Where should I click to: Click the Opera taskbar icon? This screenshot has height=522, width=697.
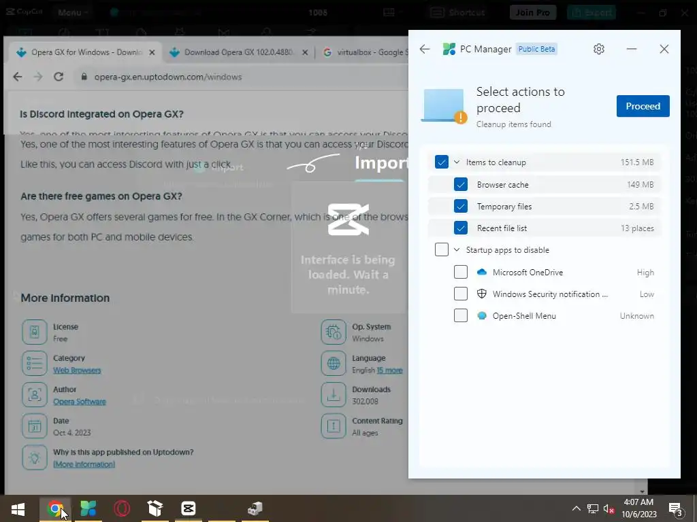[121, 508]
